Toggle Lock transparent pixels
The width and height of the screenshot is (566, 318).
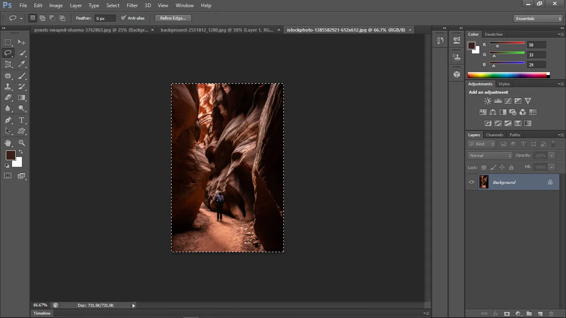click(x=484, y=167)
